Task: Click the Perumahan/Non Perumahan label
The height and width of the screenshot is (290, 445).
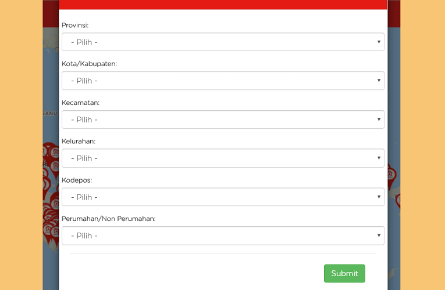Action: pos(108,219)
